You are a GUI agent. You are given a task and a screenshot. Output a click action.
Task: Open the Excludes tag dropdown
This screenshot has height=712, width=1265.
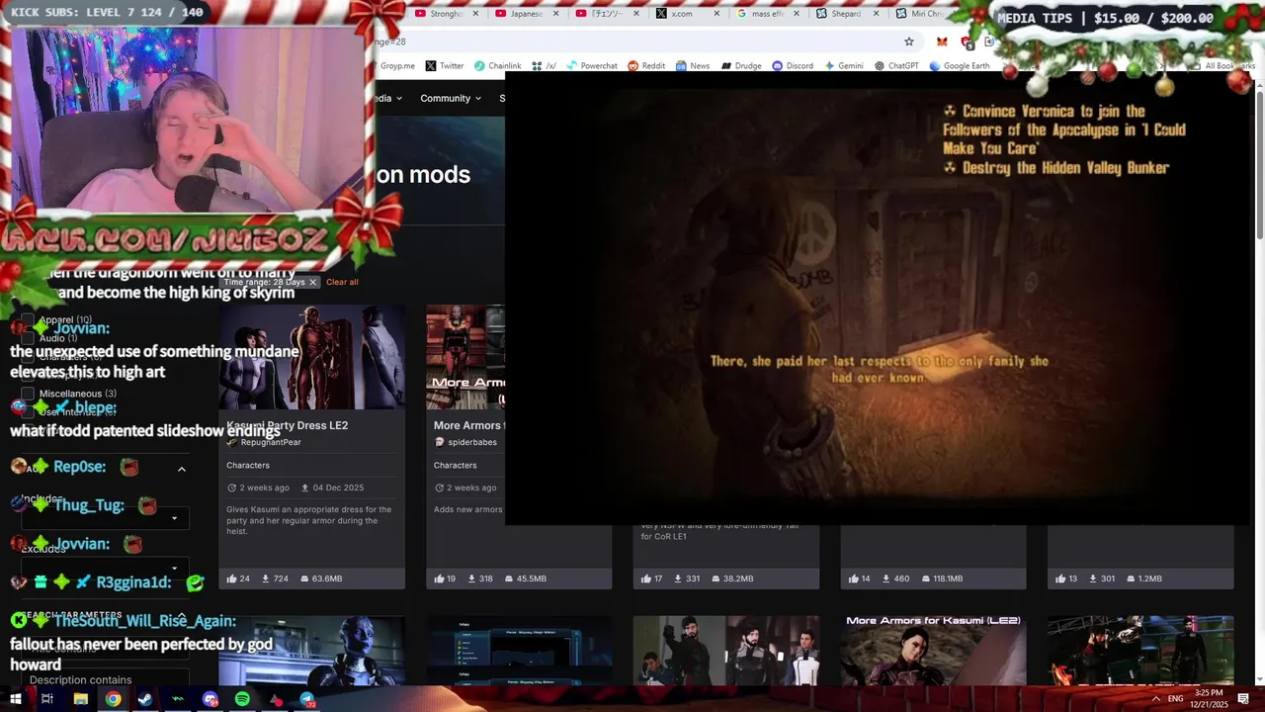(x=104, y=568)
